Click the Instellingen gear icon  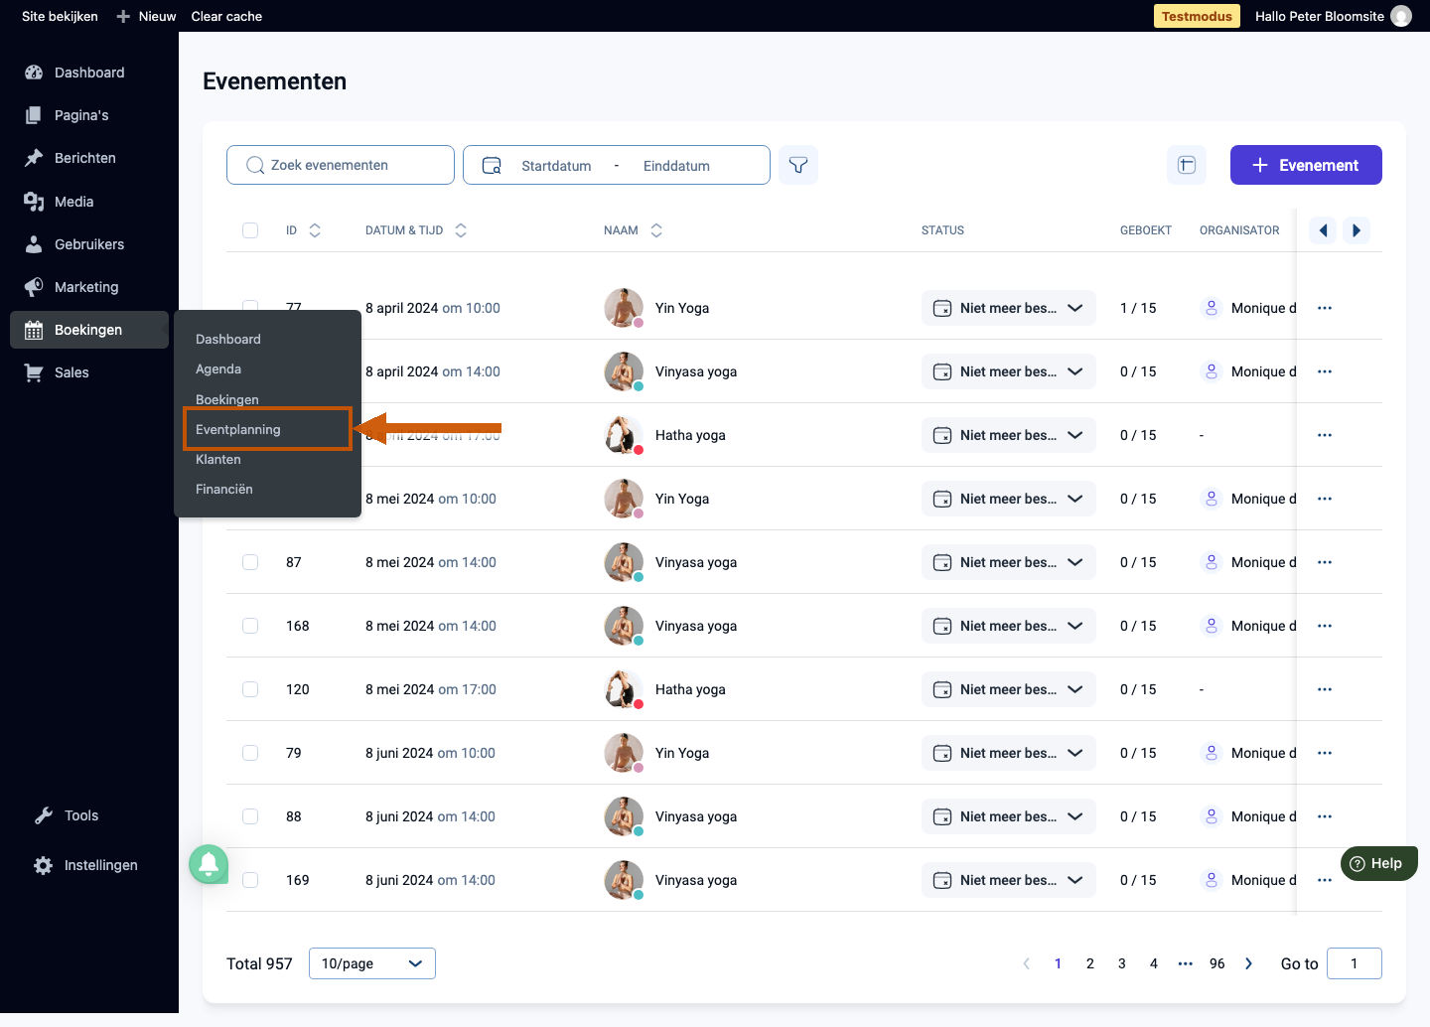point(43,865)
